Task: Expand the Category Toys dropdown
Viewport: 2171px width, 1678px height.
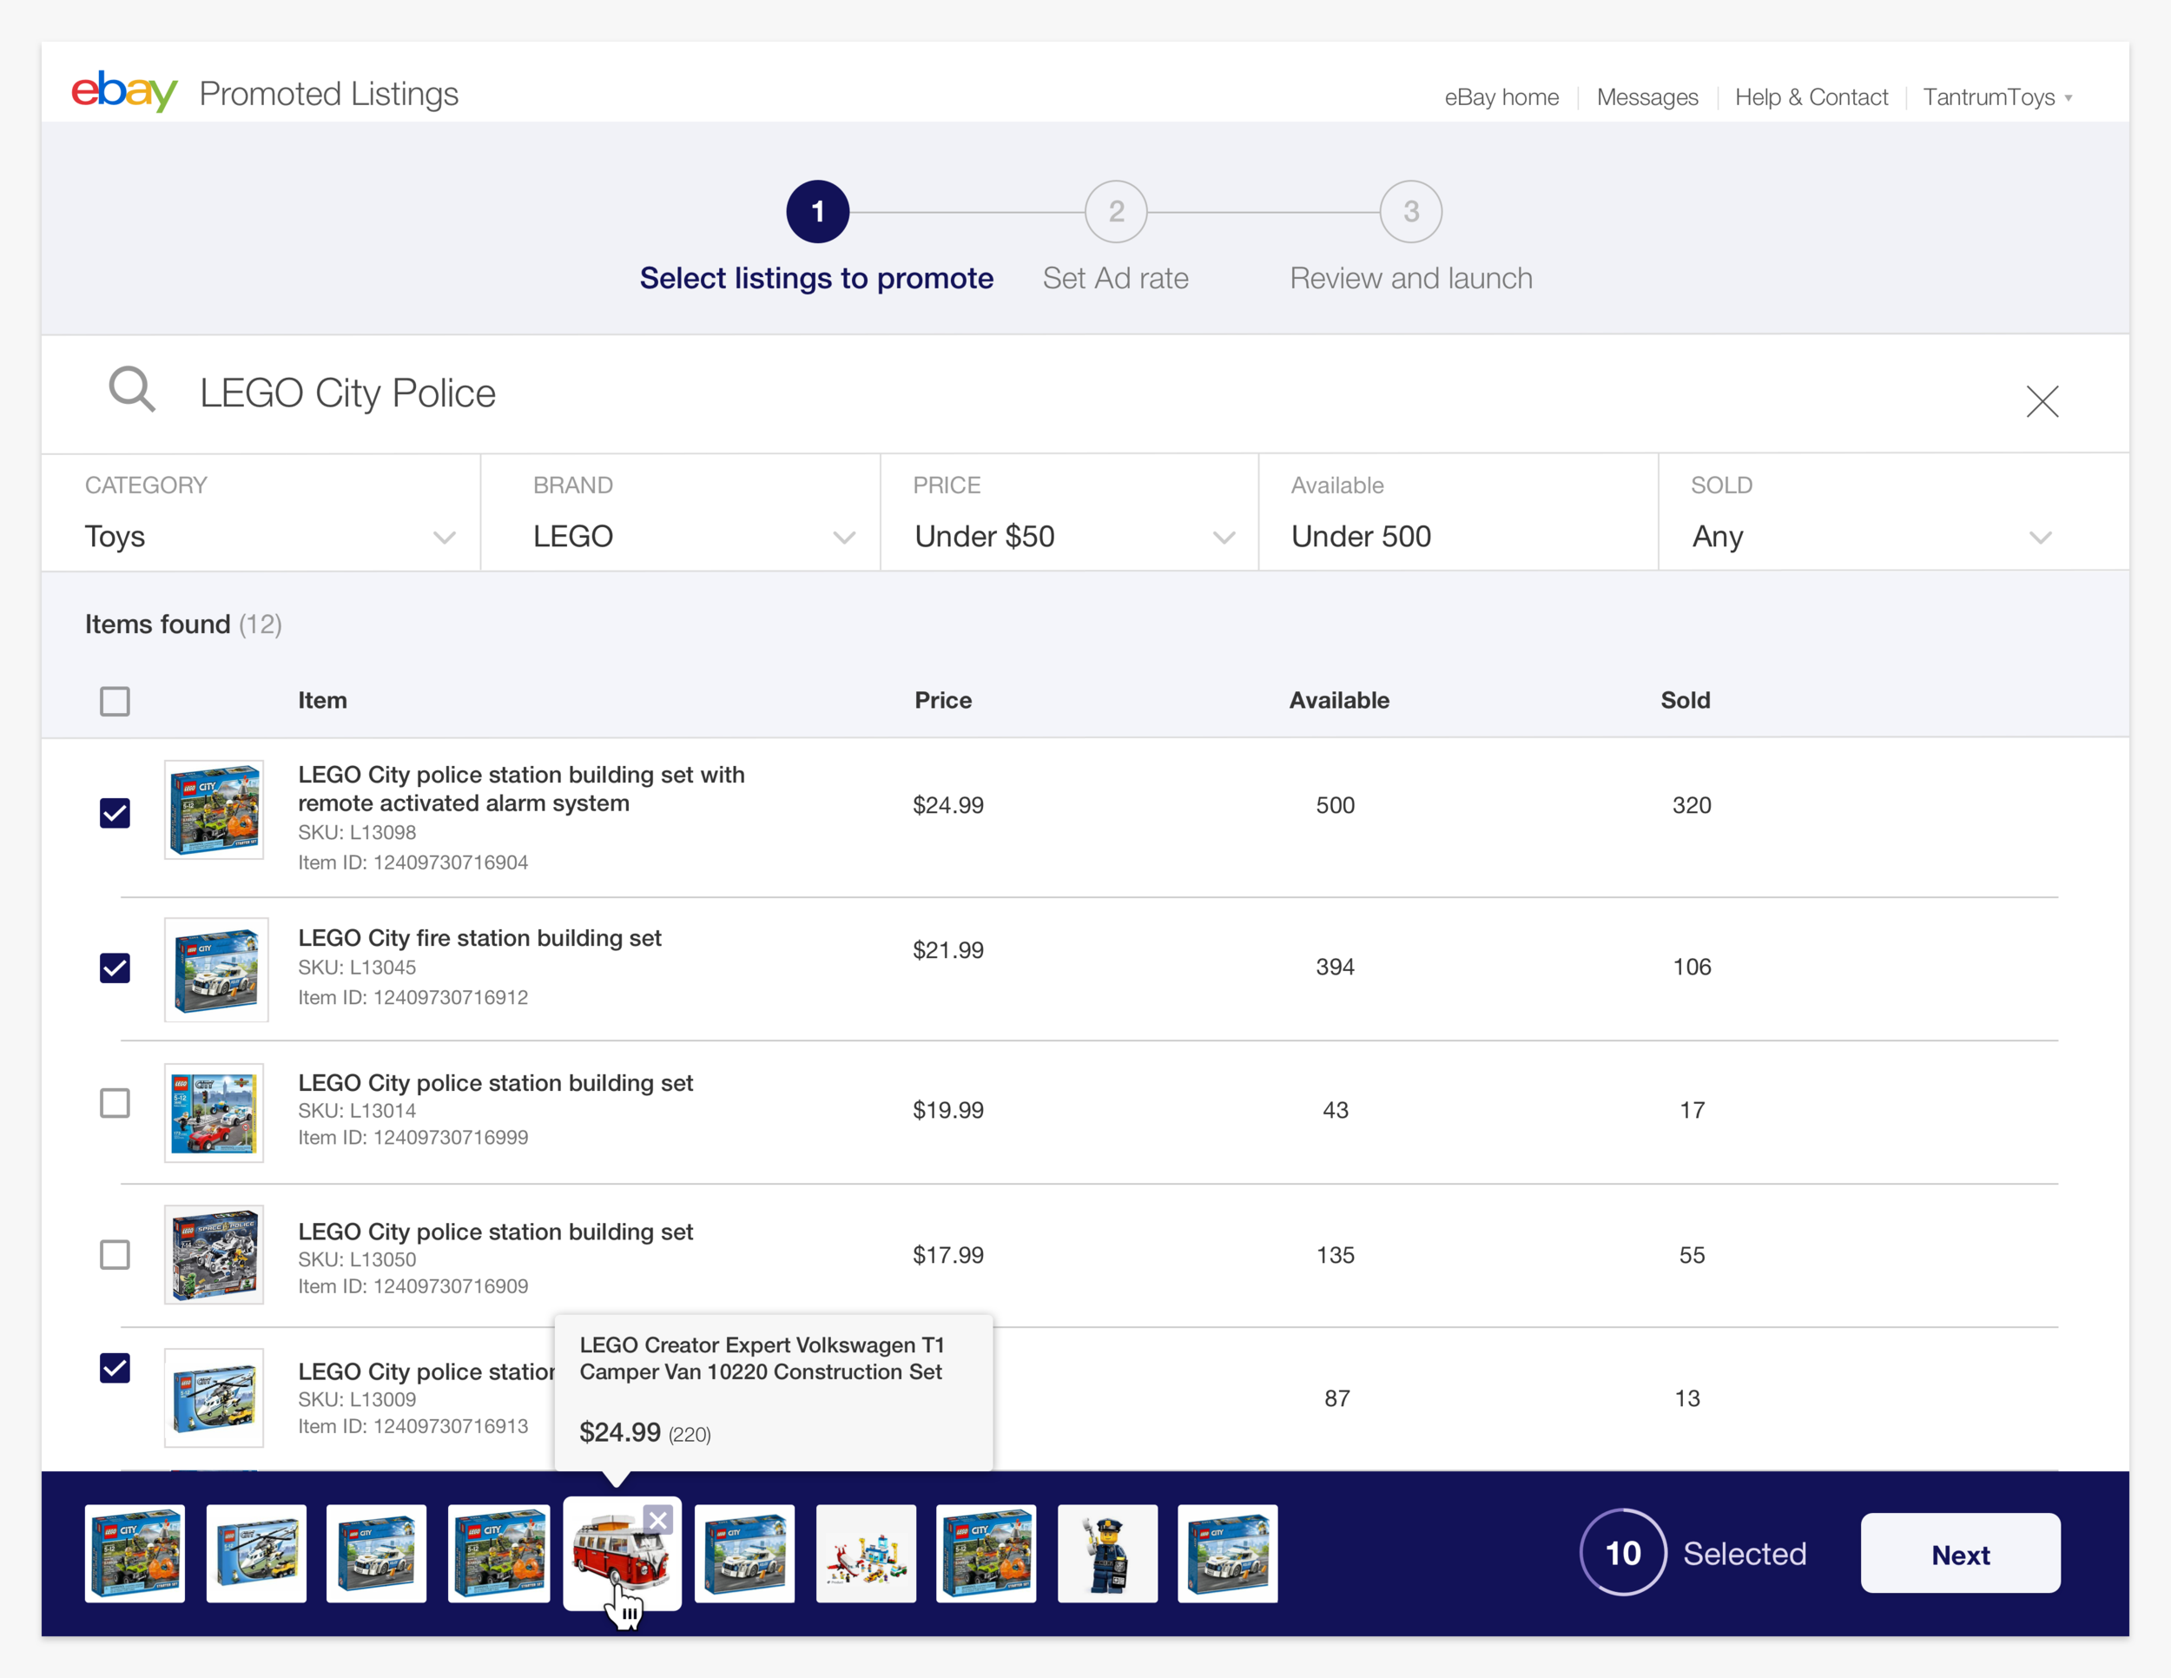Action: click(444, 538)
